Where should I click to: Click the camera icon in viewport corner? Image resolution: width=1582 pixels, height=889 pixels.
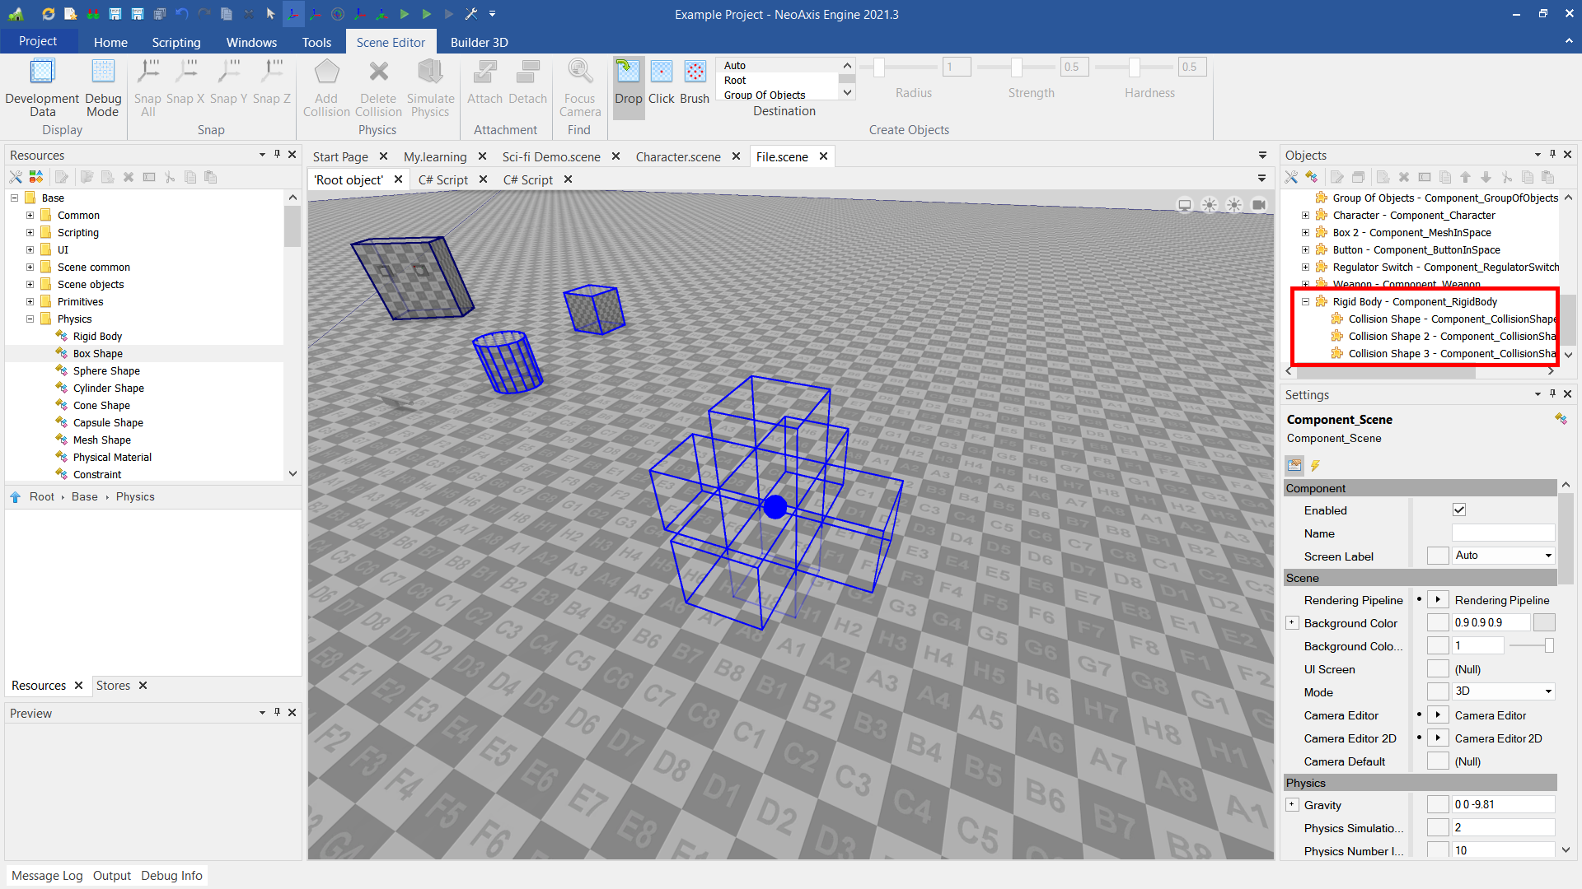(x=1259, y=205)
